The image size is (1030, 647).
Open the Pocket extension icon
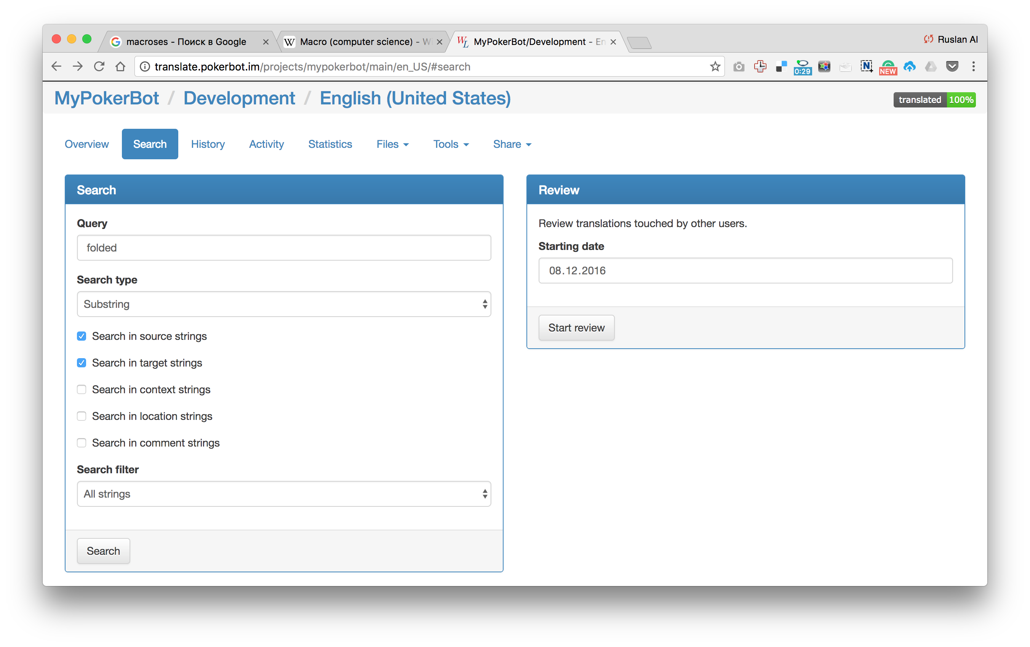pyautogui.click(x=952, y=67)
